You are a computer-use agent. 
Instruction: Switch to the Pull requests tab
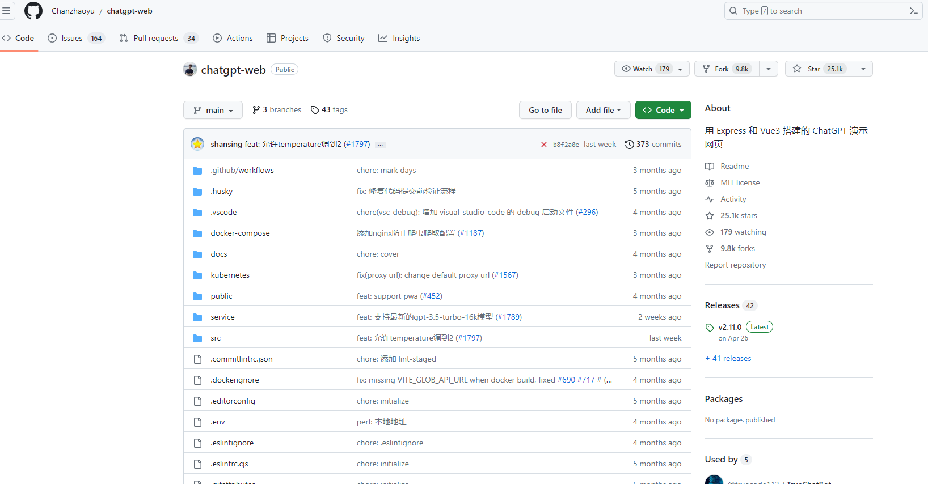[158, 38]
